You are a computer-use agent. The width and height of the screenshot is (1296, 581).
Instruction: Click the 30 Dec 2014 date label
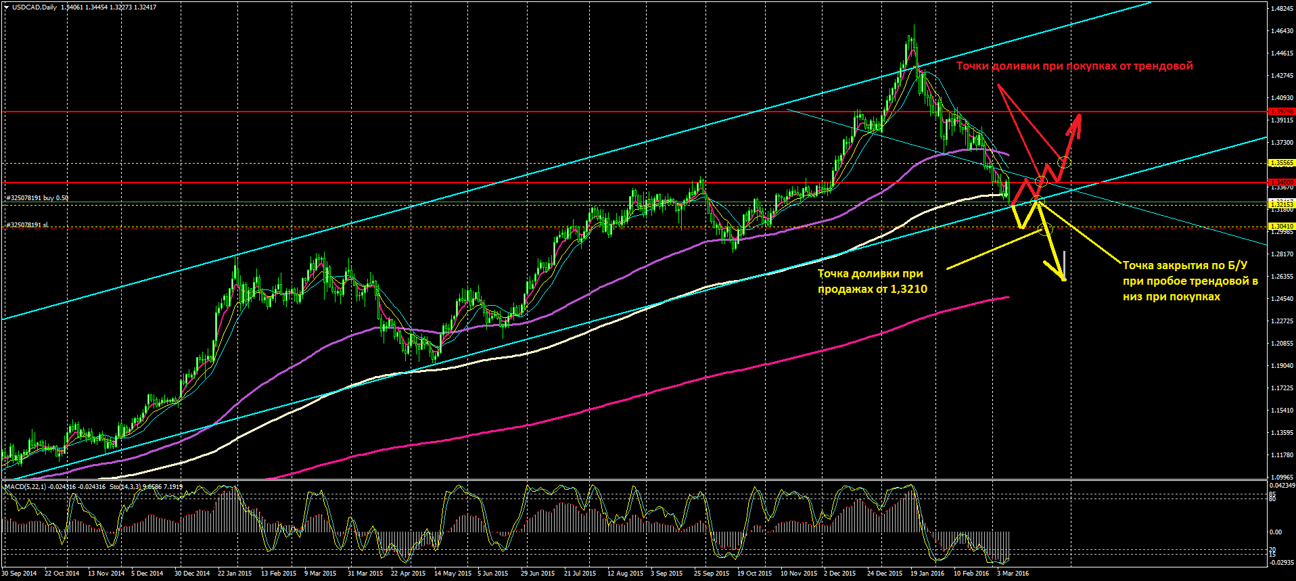192,574
